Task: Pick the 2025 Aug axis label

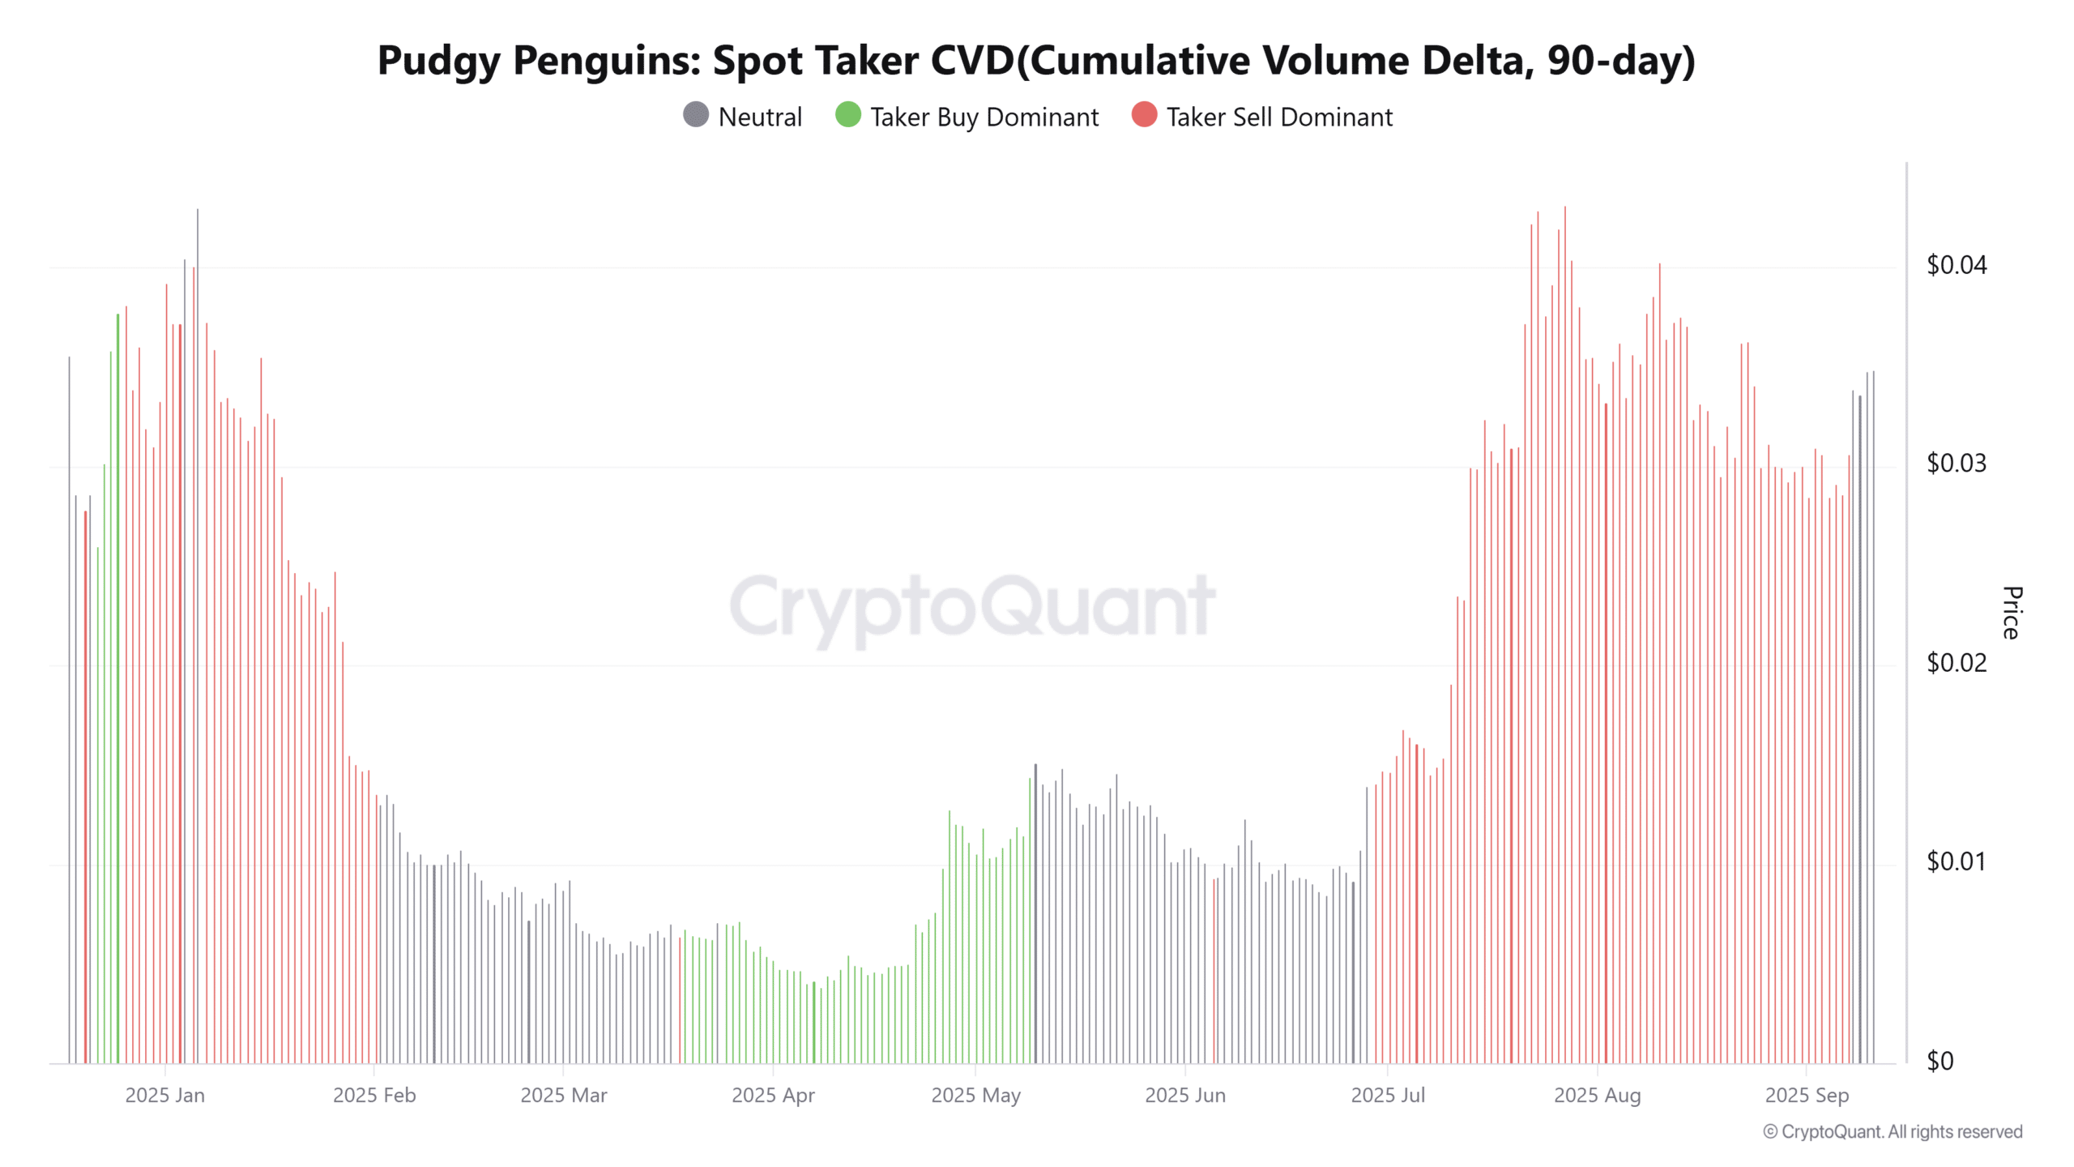Action: click(x=1597, y=1095)
